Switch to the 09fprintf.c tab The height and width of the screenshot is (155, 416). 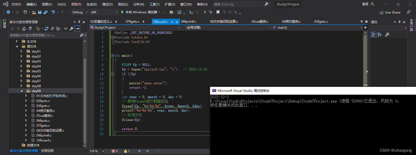tap(189, 22)
